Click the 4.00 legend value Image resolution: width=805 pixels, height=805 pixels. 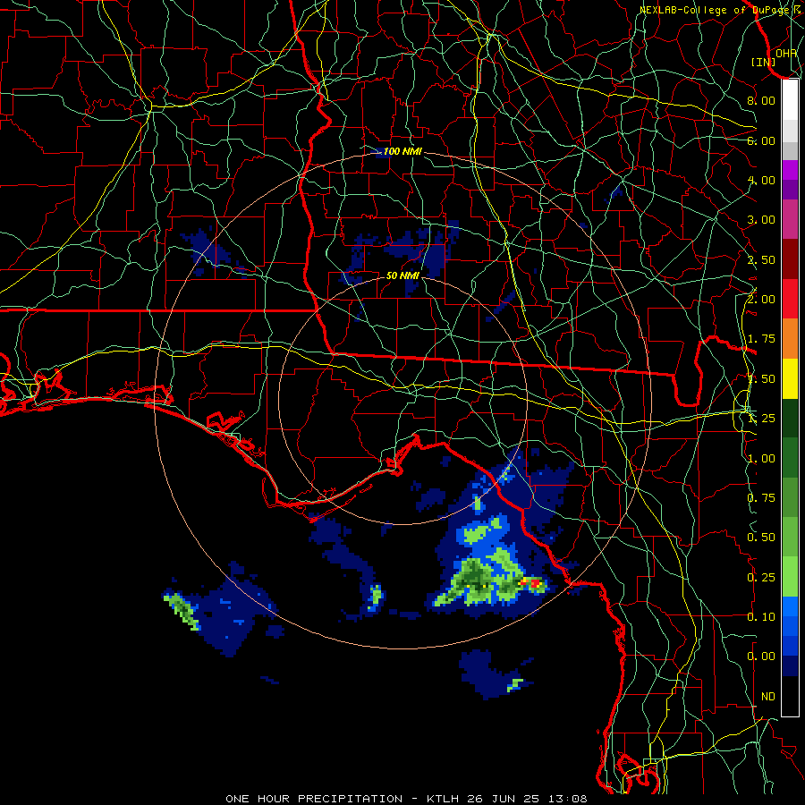coord(761,180)
